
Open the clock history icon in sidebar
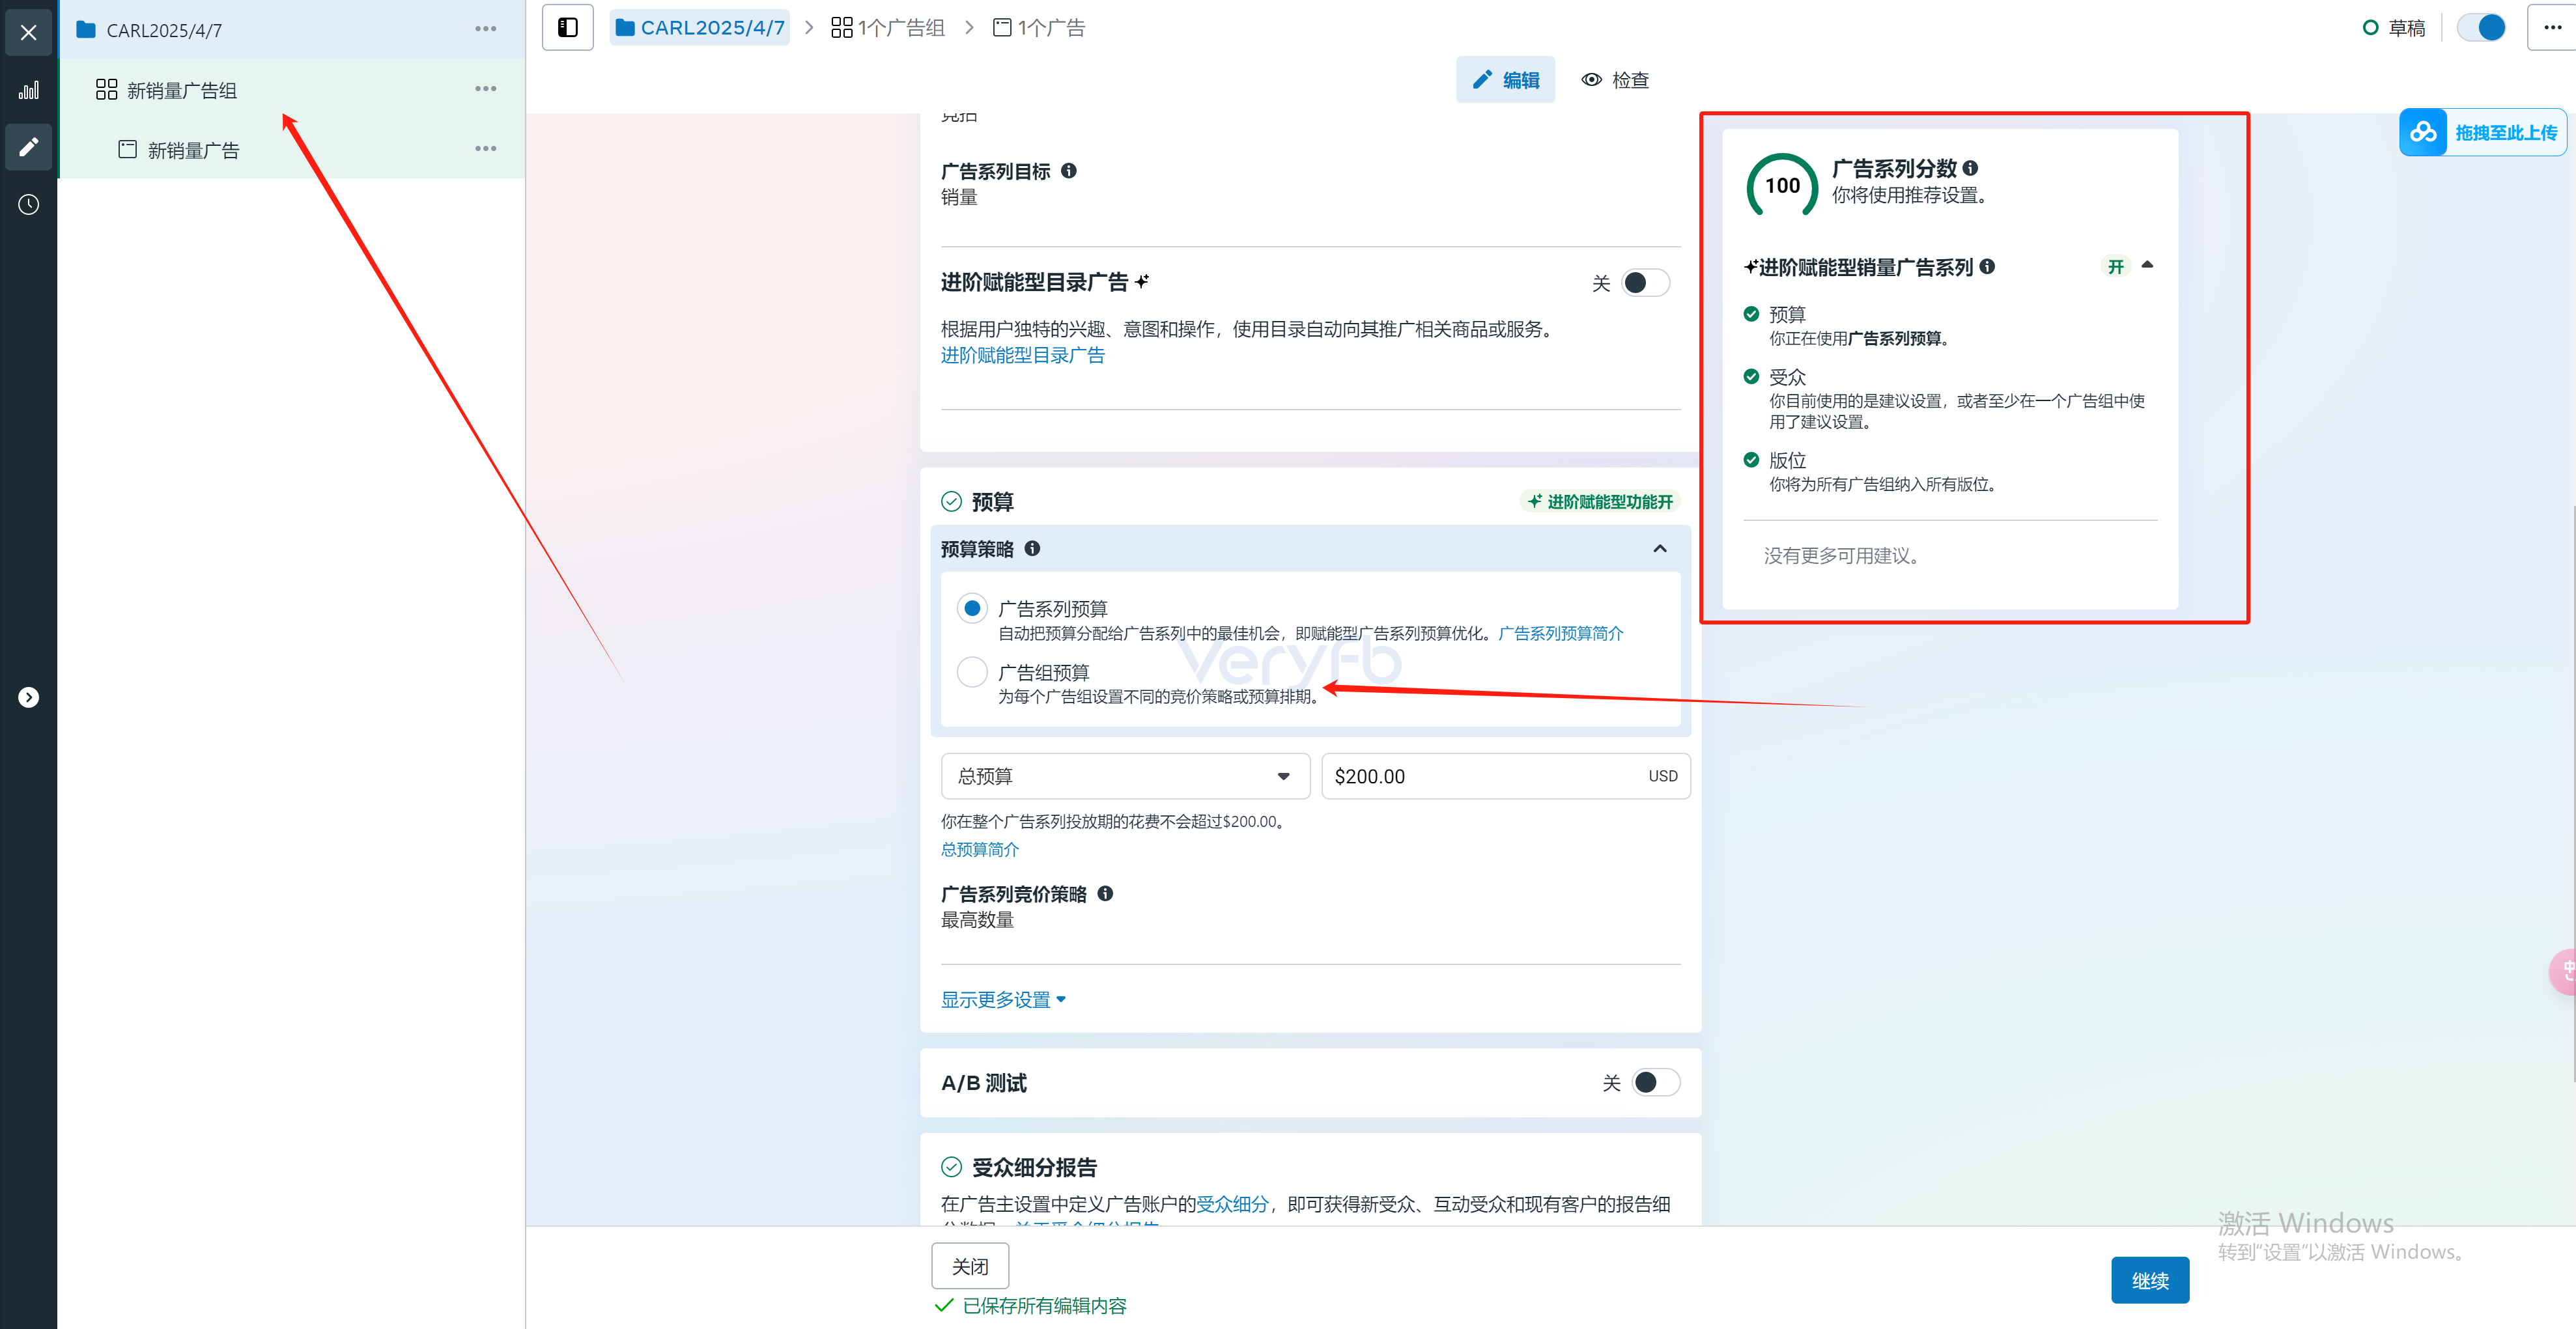tap(28, 204)
